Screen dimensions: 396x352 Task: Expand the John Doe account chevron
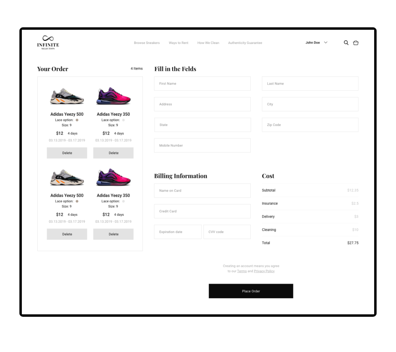(326, 42)
